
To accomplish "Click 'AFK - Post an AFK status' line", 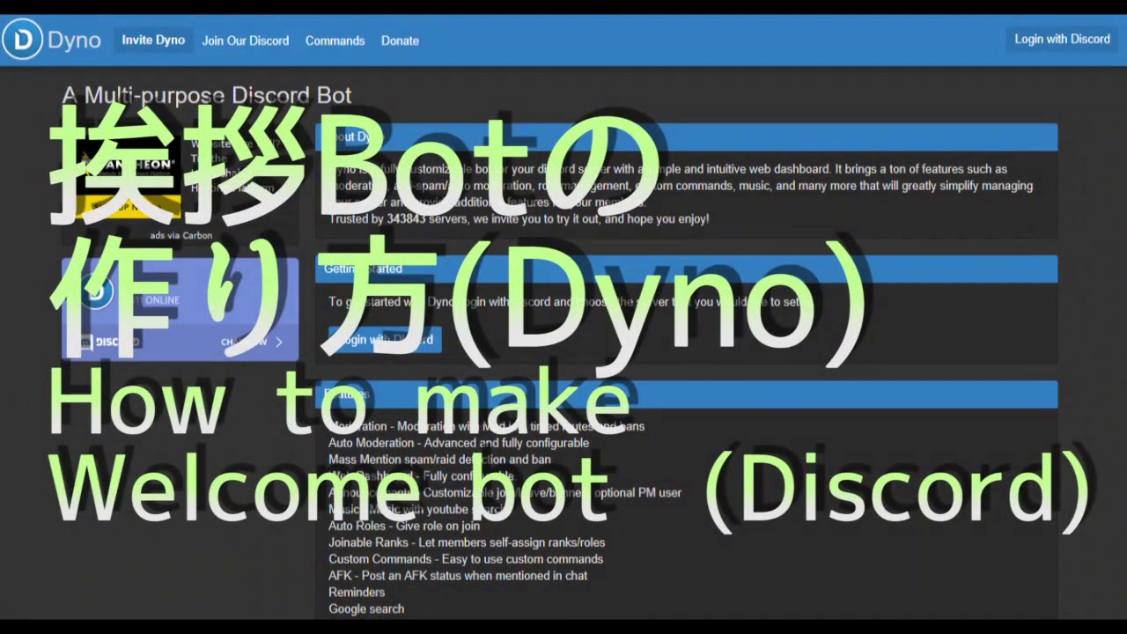I will coord(458,576).
